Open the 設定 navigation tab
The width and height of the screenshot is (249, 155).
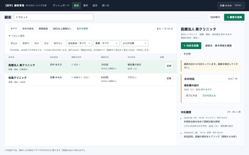click(x=95, y=5)
